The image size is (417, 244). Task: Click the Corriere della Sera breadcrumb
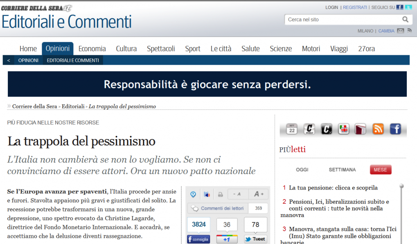pos(34,106)
